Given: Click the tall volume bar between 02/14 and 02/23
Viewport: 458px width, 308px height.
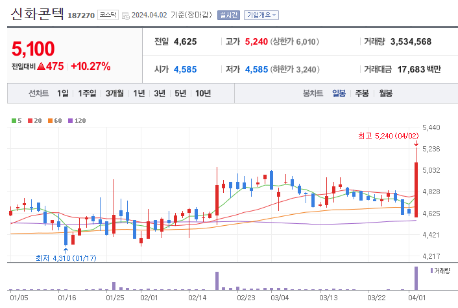Looking at the screenshot, I should (217, 281).
